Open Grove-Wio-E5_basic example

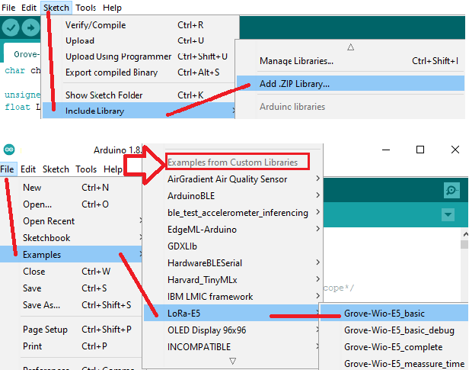tap(394, 314)
